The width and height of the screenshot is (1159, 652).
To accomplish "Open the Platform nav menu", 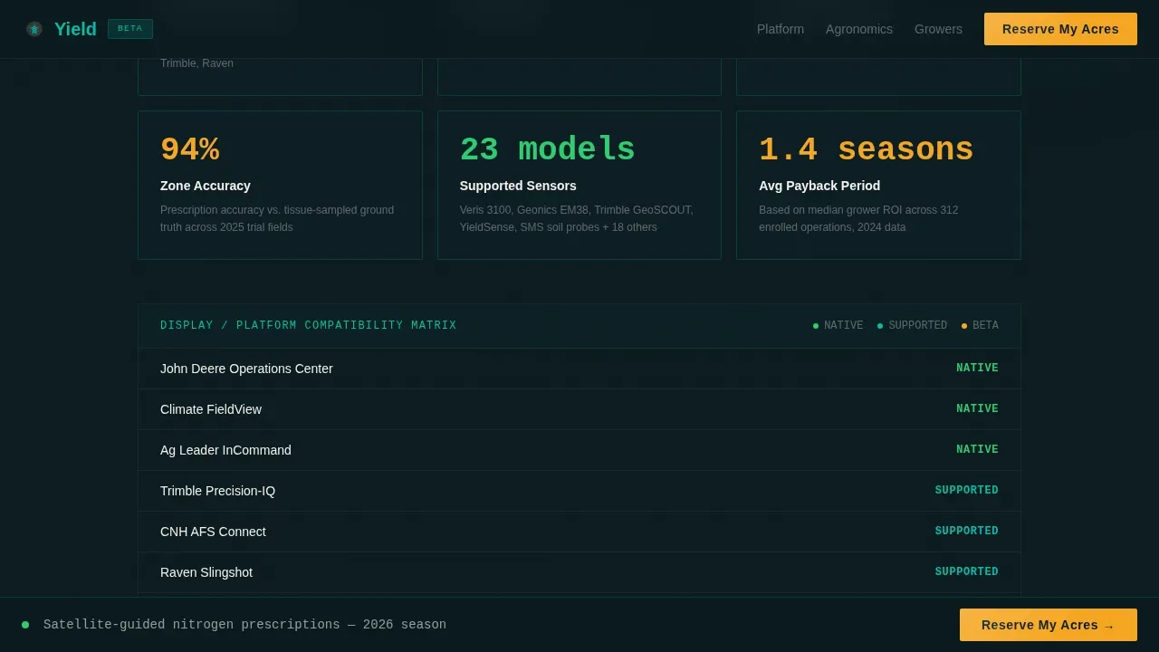I will pyautogui.click(x=781, y=29).
